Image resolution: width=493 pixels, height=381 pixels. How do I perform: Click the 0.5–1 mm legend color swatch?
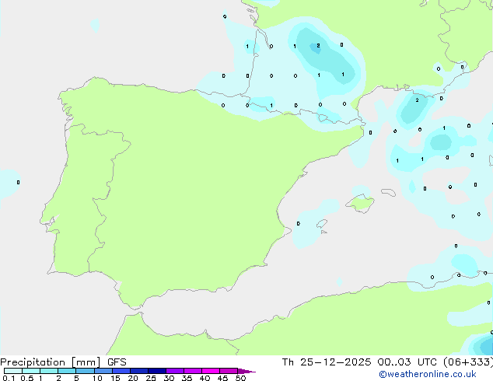tap(31, 371)
